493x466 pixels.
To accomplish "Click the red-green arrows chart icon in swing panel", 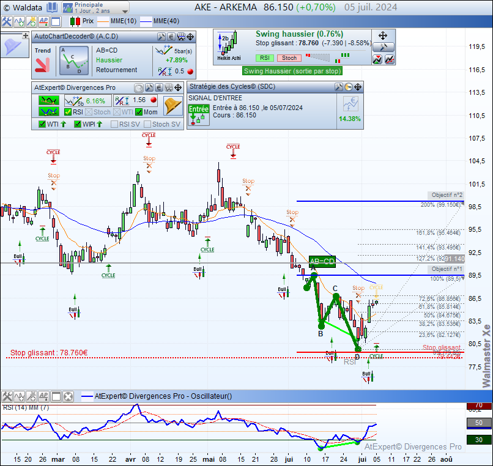I will [x=377, y=59].
